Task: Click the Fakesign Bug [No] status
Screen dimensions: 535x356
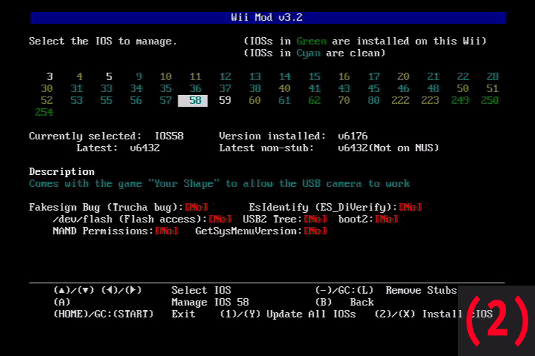Action: [196, 207]
